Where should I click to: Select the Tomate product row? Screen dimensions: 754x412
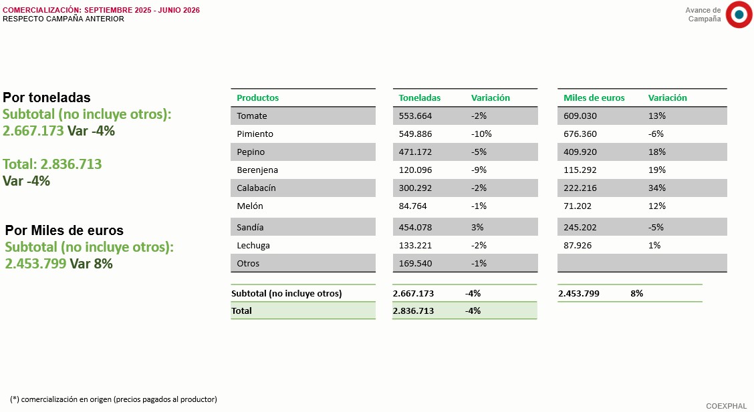click(x=303, y=116)
